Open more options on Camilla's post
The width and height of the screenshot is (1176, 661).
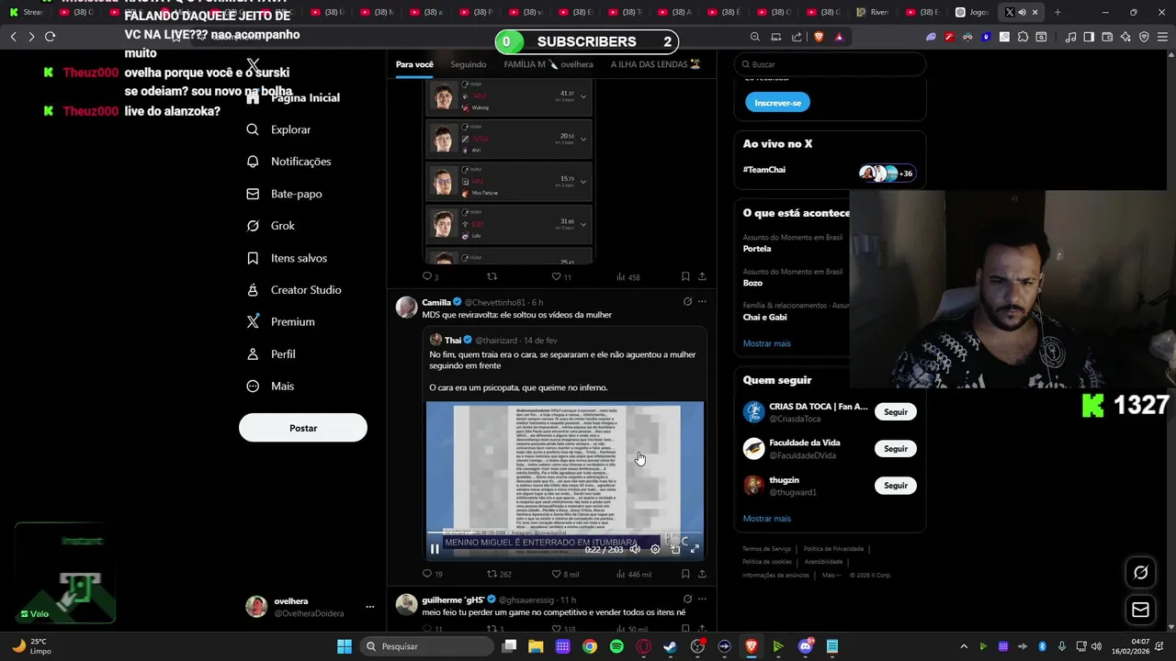click(702, 301)
